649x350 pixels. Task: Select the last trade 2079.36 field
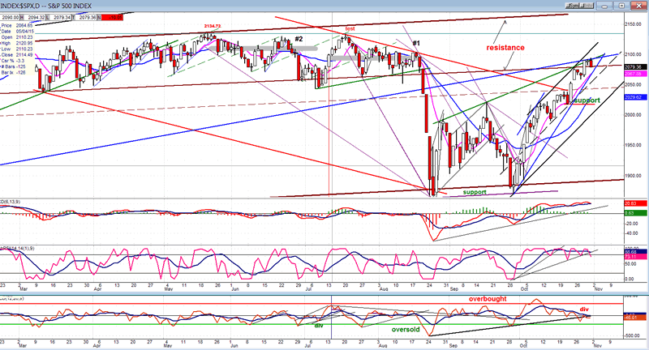point(86,17)
